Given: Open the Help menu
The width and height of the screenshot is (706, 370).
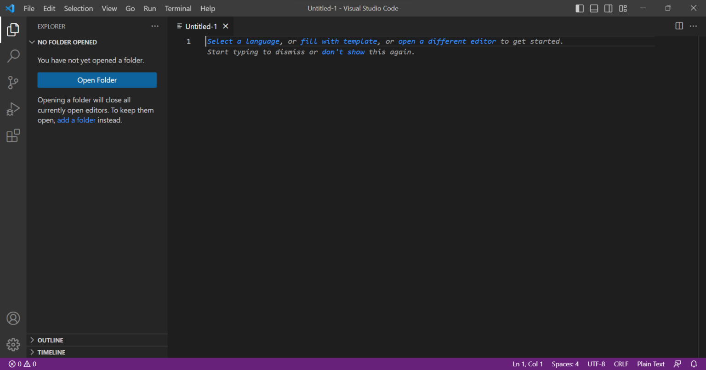Looking at the screenshot, I should (208, 8).
